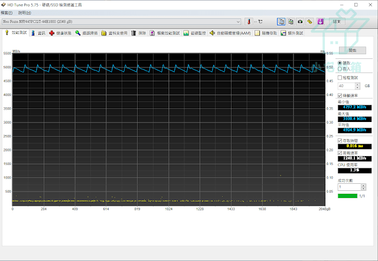The image size is (378, 261).
Task: Open the Error Scan magnifier tab
Action: (86, 33)
